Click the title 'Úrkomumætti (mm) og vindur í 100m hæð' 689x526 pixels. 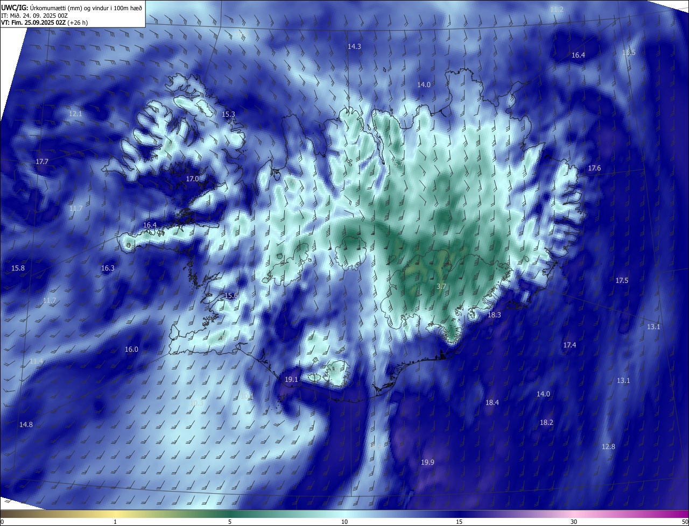[86, 8]
